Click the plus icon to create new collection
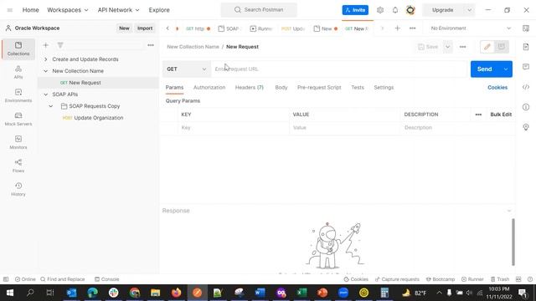Screen dimensions: 536x301 (46, 45)
